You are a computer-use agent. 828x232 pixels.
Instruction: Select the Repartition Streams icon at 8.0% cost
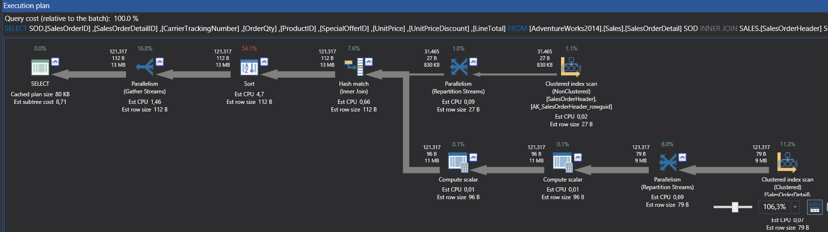667,163
